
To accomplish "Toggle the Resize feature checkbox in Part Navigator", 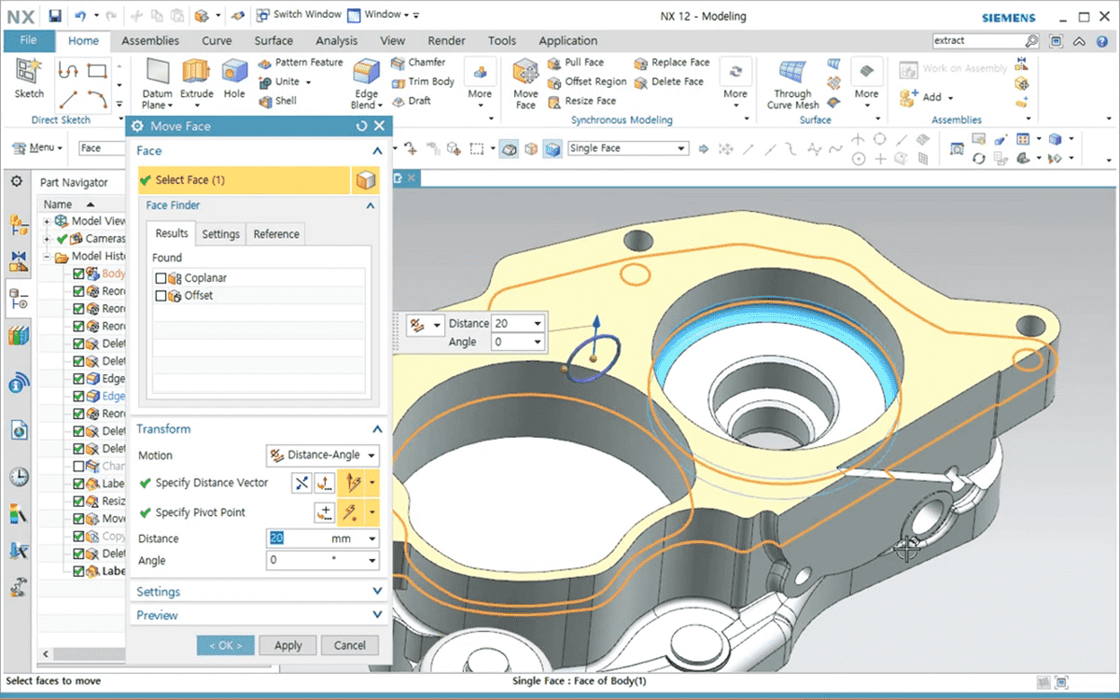I will pos(78,501).
